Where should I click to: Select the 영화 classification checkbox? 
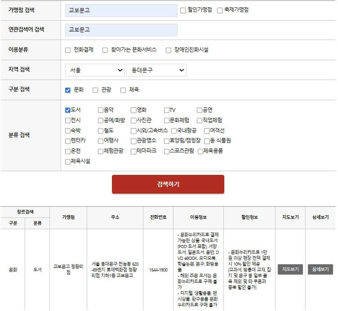pyautogui.click(x=133, y=110)
